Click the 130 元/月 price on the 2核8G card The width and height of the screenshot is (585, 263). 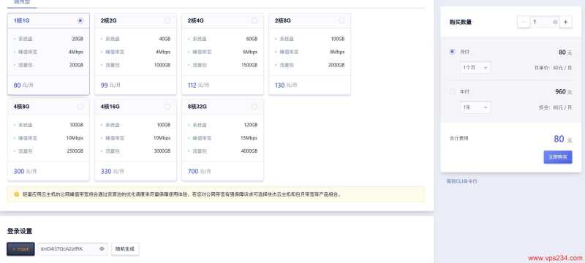click(286, 85)
